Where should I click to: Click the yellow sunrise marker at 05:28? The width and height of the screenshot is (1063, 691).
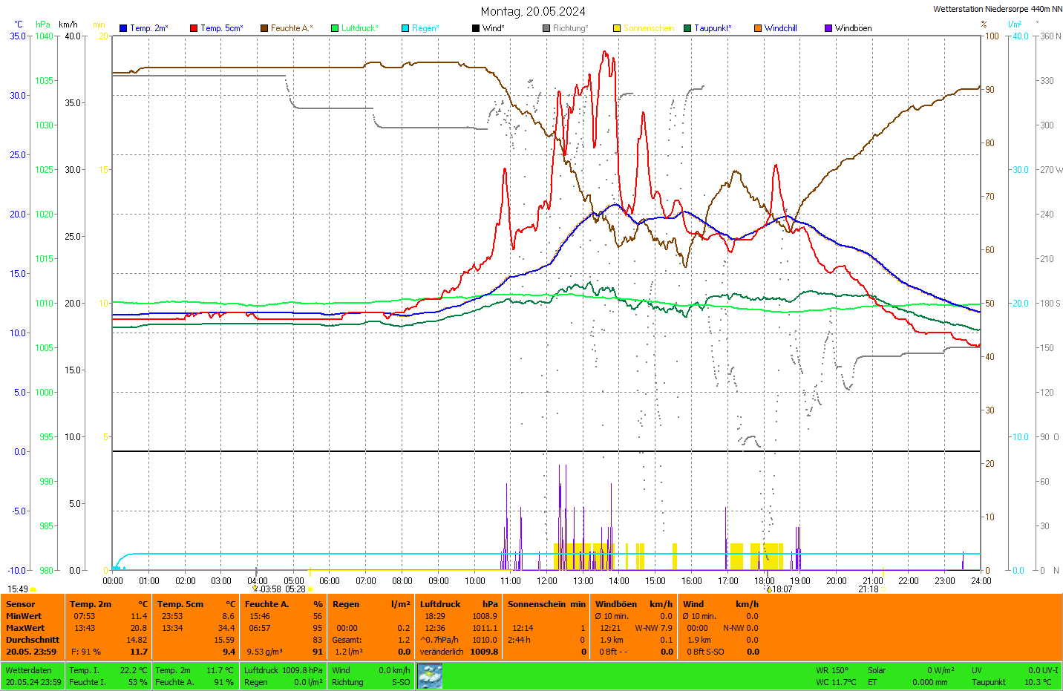310,589
